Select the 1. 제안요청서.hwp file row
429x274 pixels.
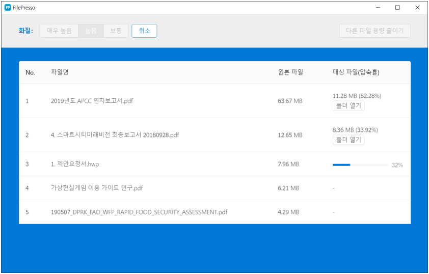74,164
